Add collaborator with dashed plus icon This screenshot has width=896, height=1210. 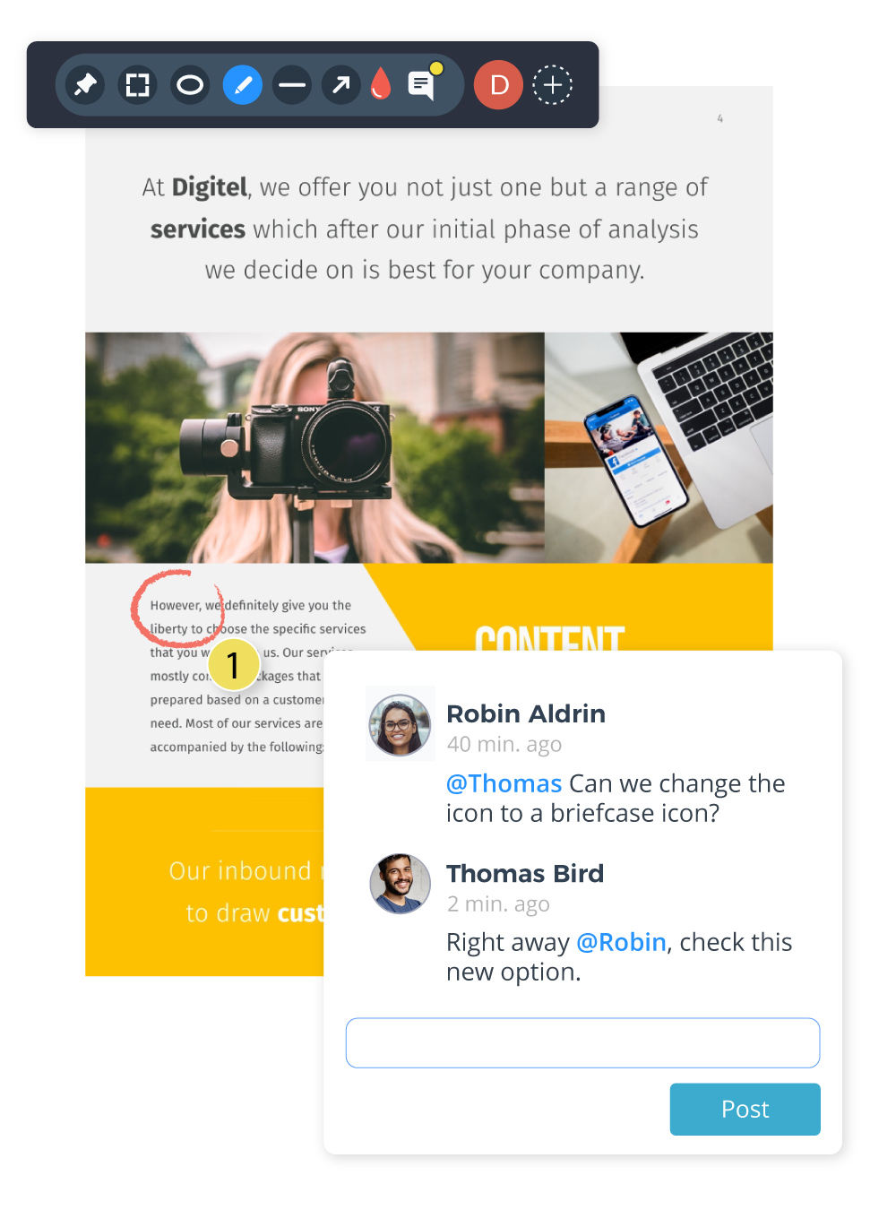point(553,85)
